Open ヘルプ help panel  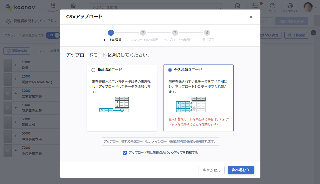tap(272, 6)
